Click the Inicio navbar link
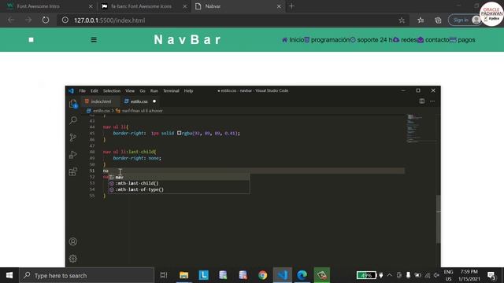 point(293,40)
